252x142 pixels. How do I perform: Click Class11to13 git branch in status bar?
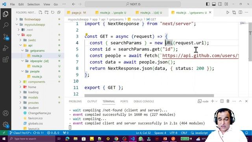point(20,133)
